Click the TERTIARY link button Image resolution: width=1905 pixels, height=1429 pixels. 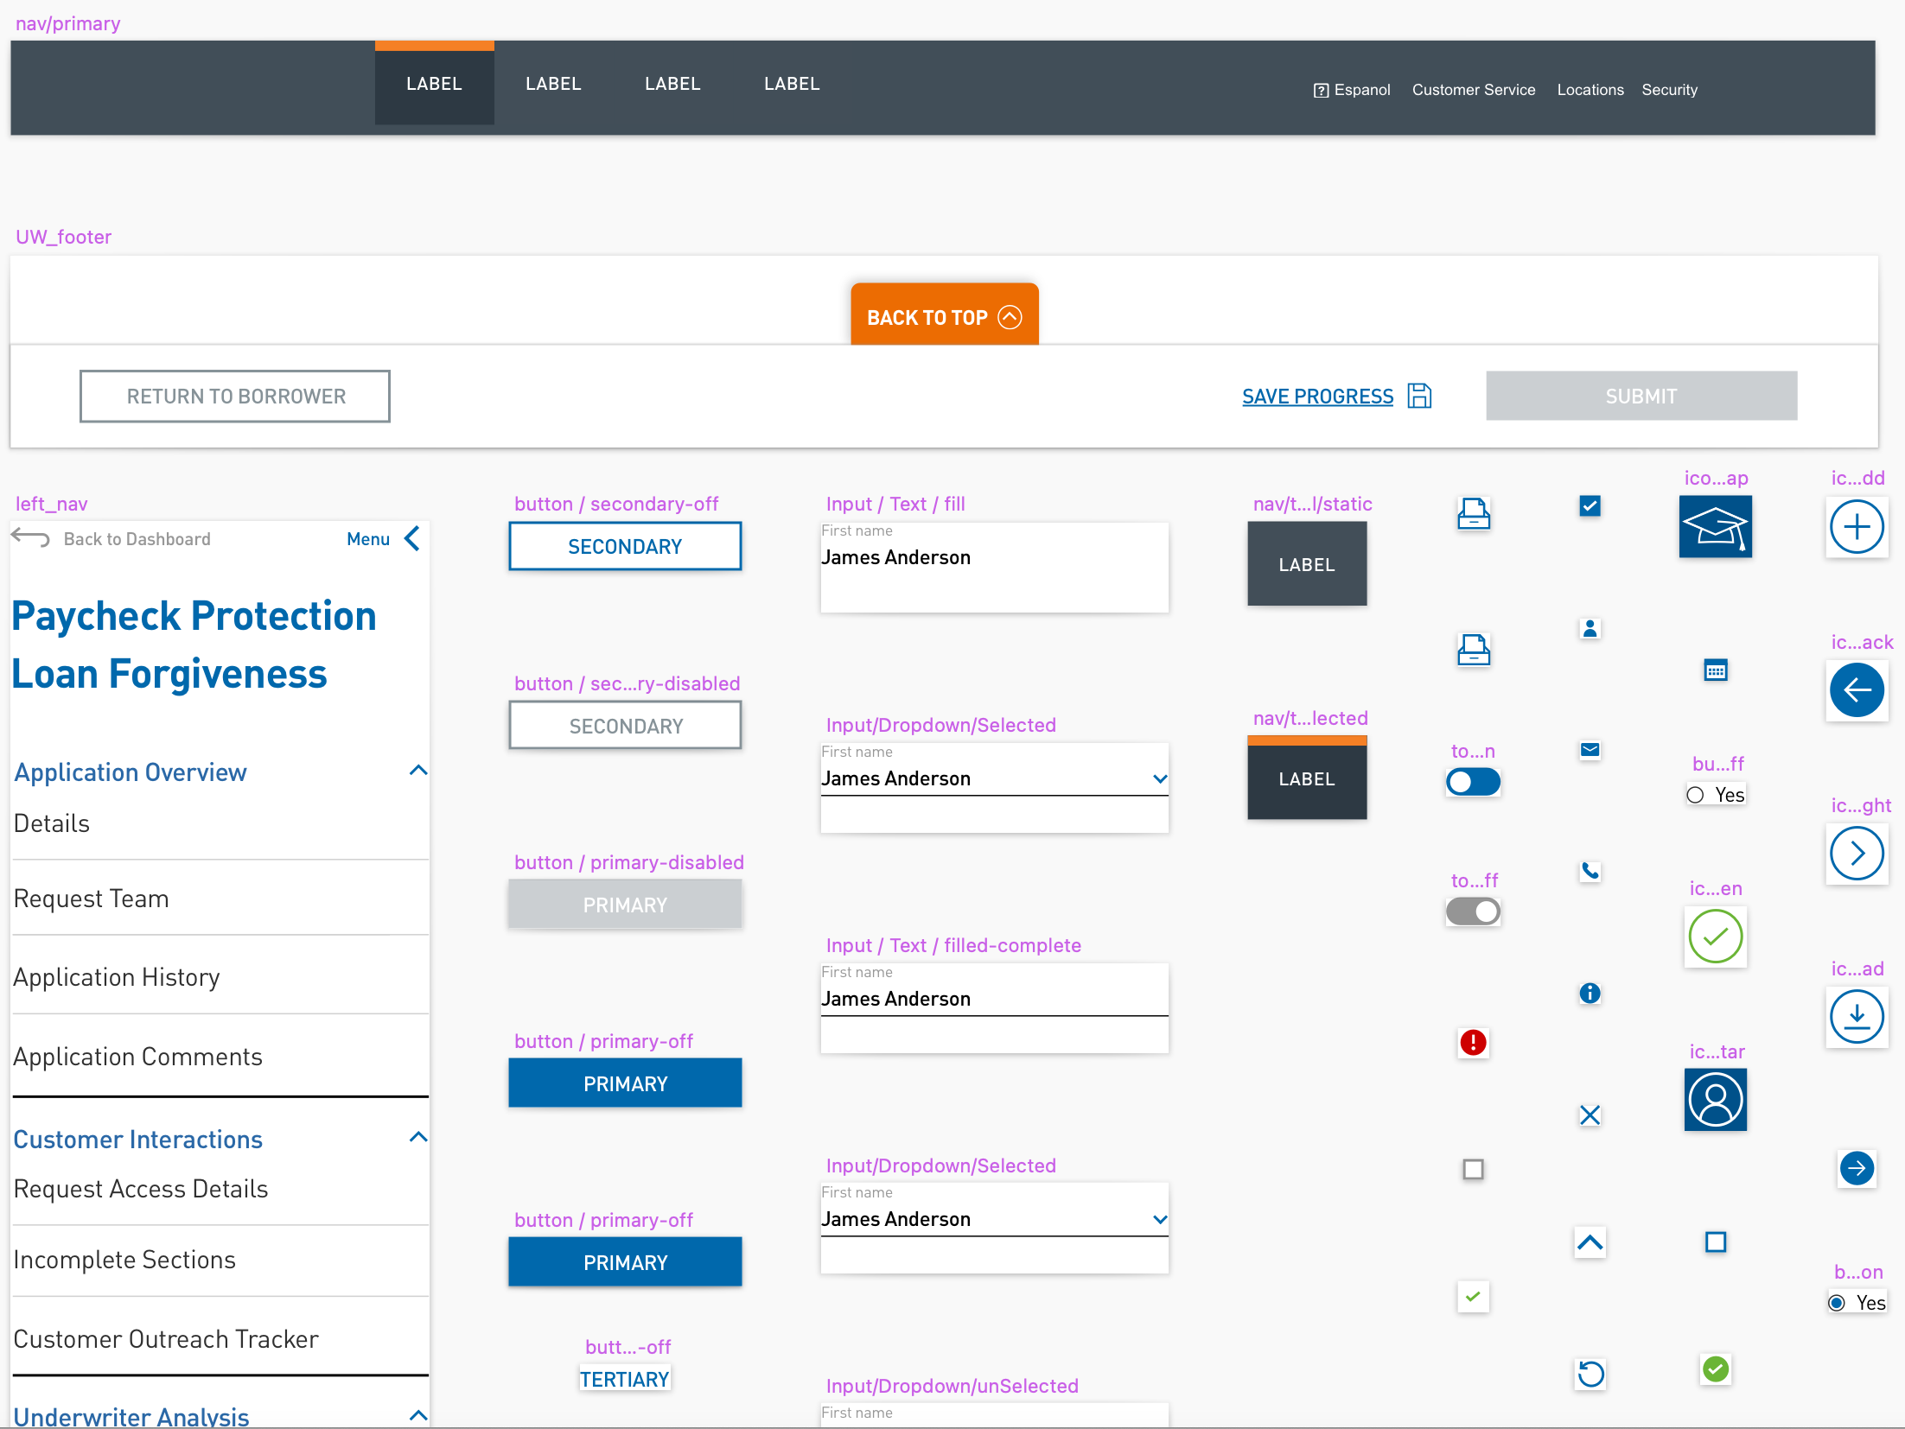624,1379
